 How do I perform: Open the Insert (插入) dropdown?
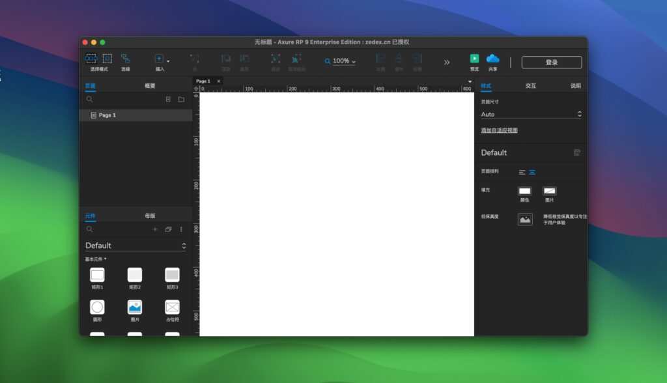pyautogui.click(x=161, y=59)
